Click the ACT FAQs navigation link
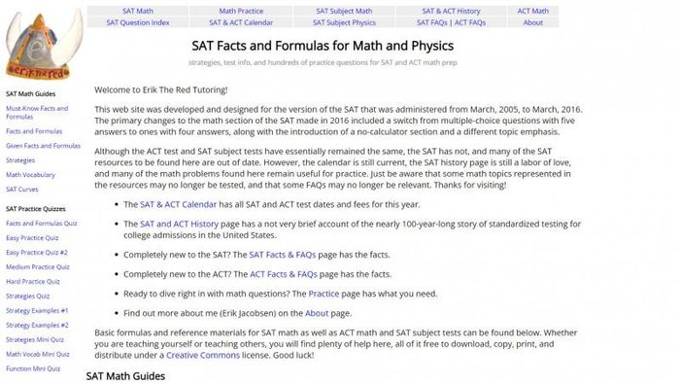The height and width of the screenshot is (384, 680). (469, 22)
